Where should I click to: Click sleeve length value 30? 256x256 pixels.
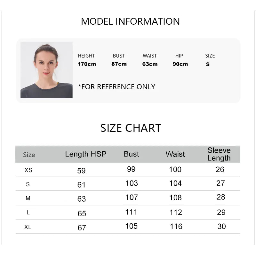pyautogui.click(x=221, y=227)
